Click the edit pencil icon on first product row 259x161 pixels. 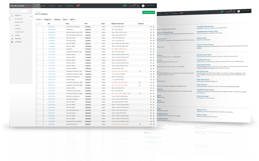pyautogui.click(x=151, y=27)
